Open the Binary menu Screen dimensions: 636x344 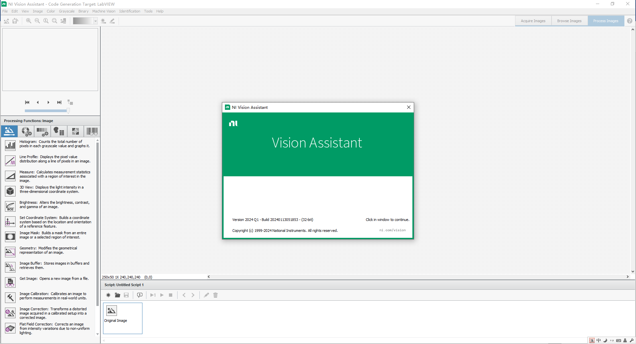tap(83, 11)
